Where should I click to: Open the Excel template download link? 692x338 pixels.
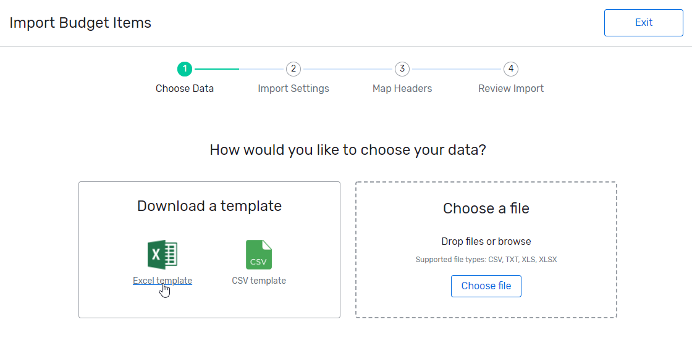pos(162,281)
